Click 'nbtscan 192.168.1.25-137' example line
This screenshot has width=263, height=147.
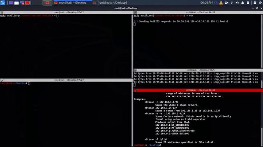[161, 108]
